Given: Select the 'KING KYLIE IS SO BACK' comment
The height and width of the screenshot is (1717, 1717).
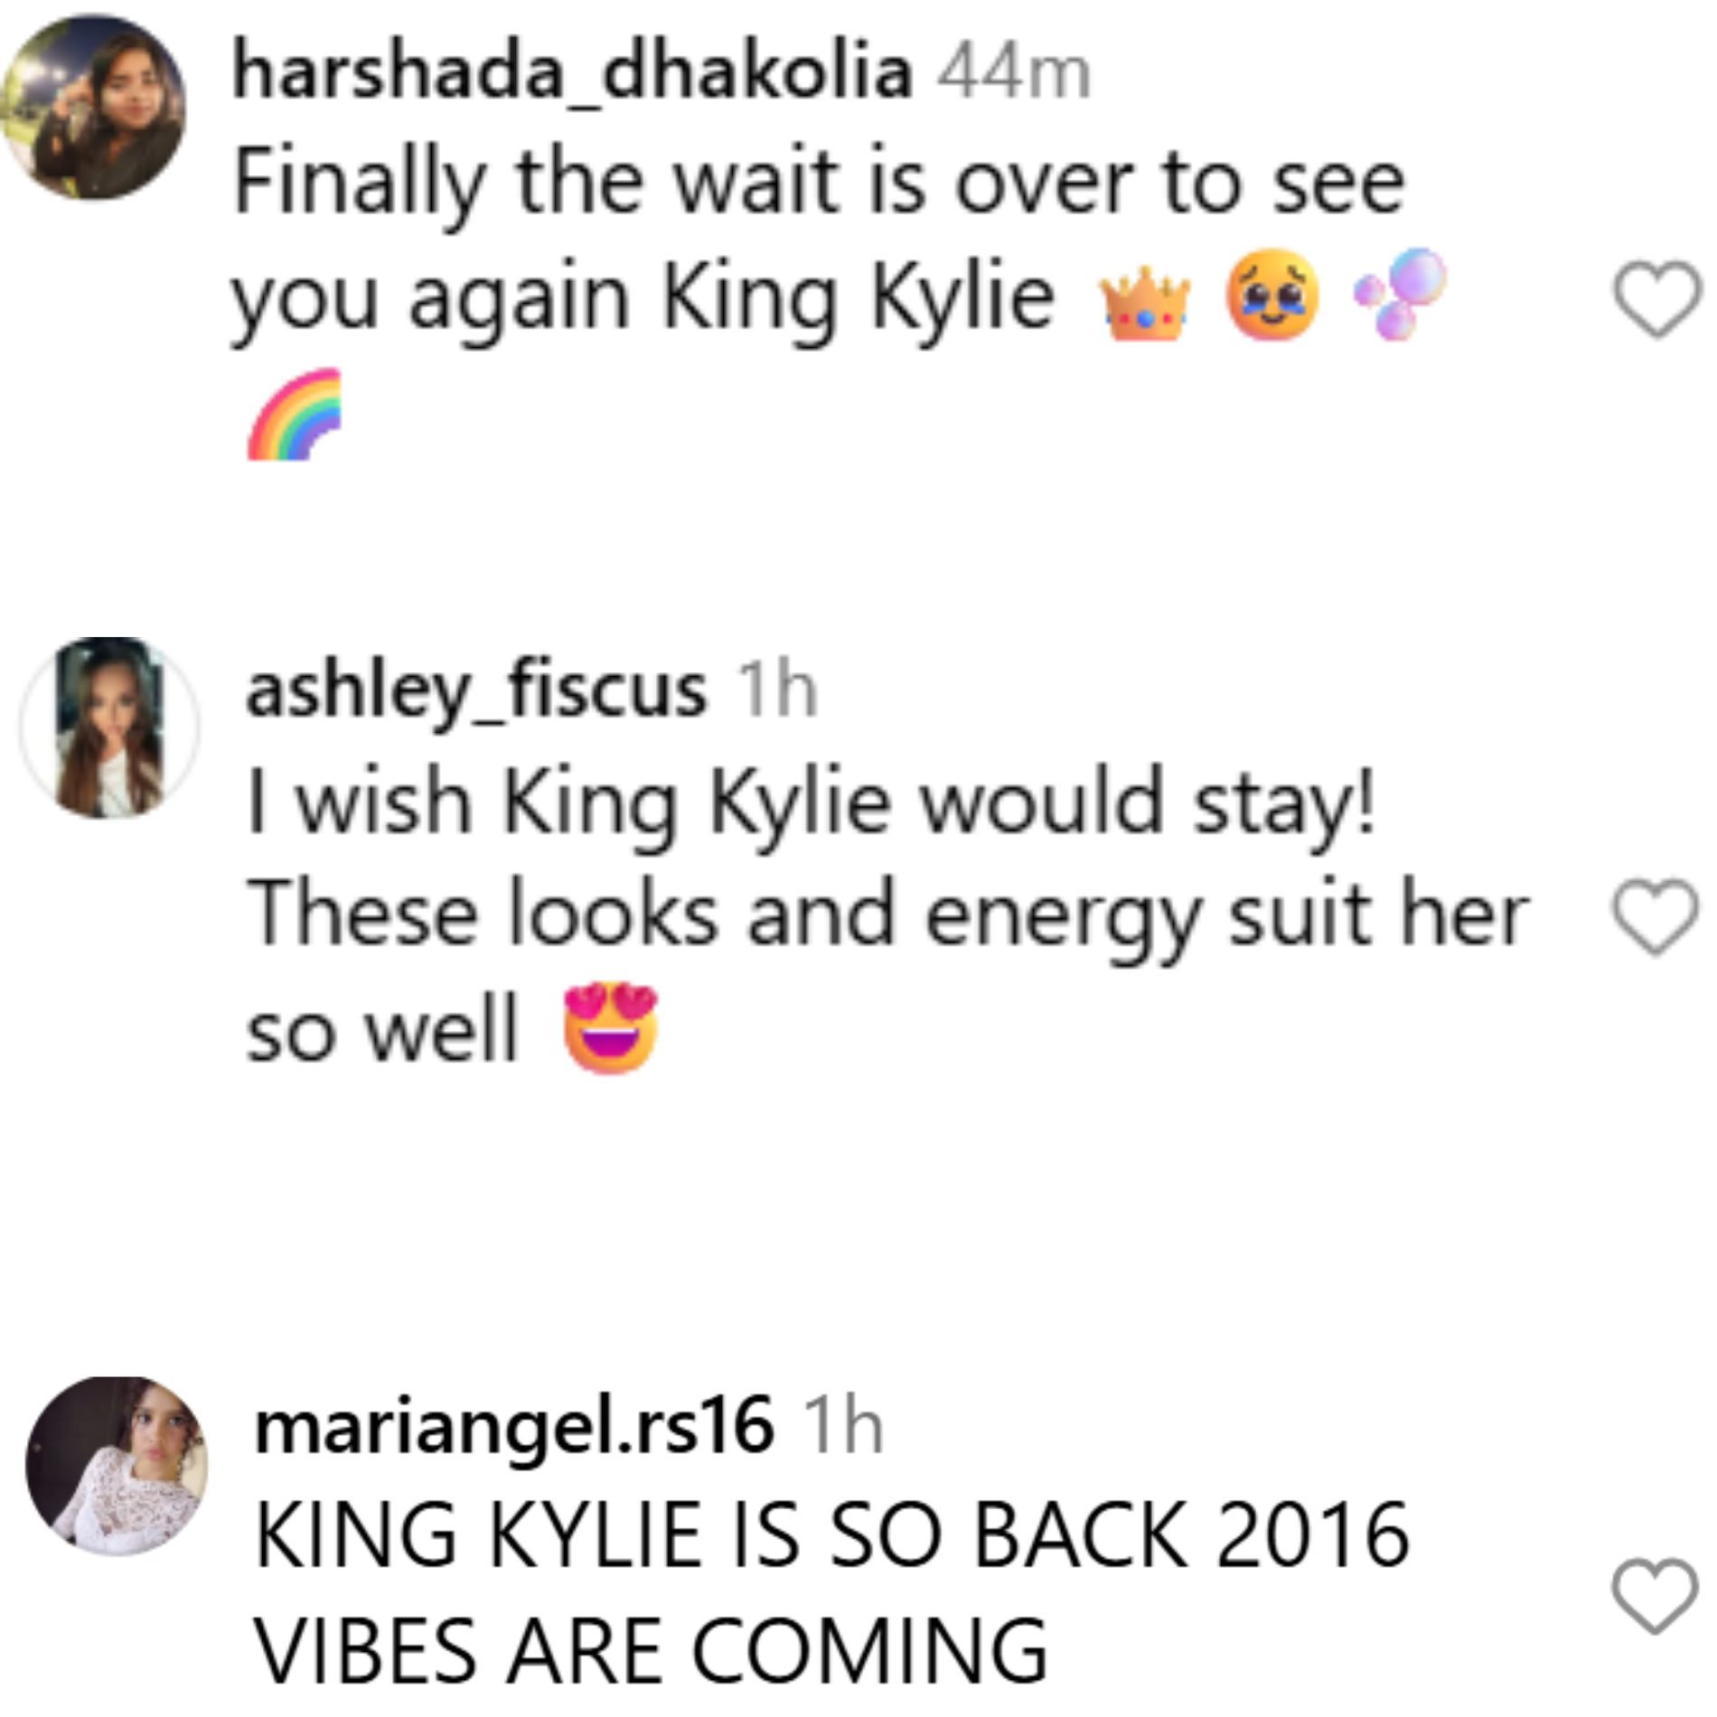Looking at the screenshot, I should point(831,1592).
